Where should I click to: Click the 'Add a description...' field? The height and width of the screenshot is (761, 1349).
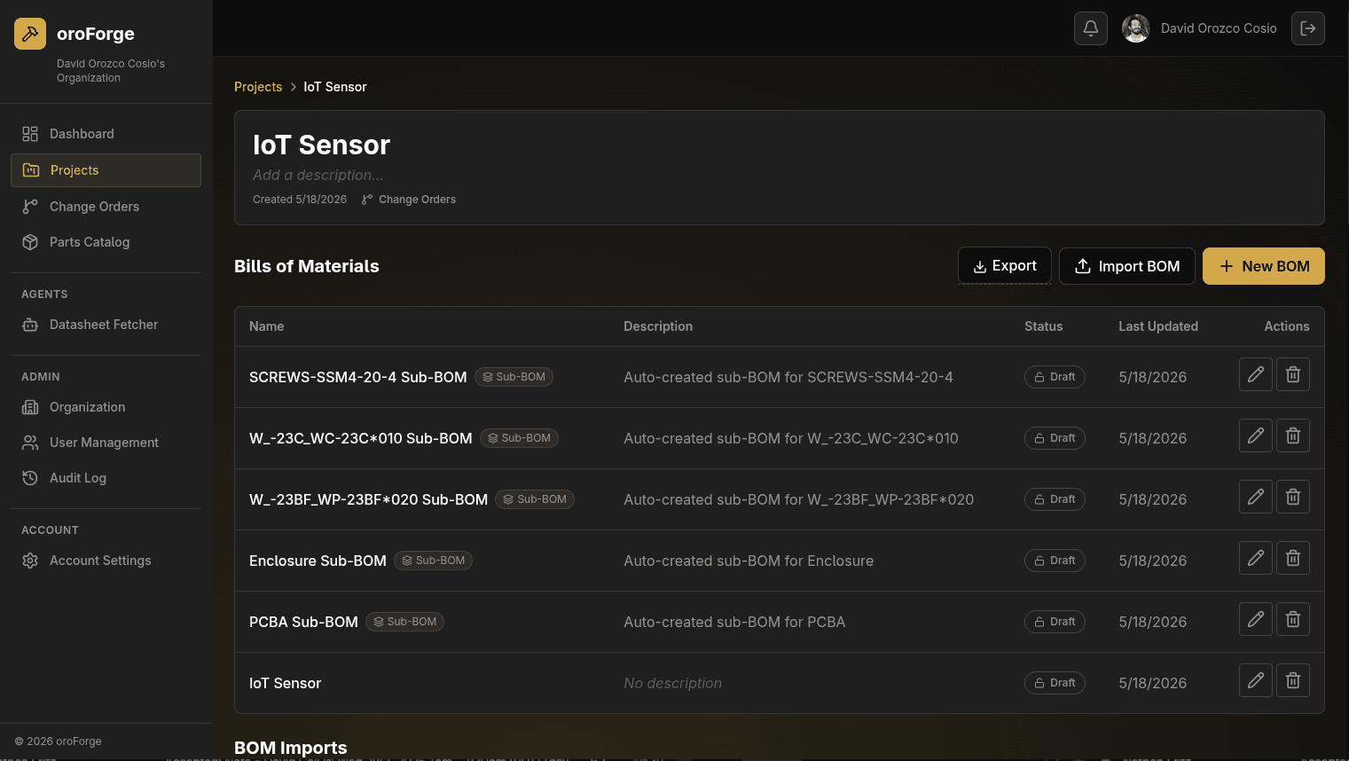click(x=318, y=176)
